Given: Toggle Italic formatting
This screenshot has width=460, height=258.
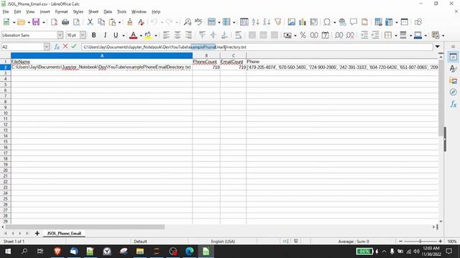Looking at the screenshot, I should (105, 35).
